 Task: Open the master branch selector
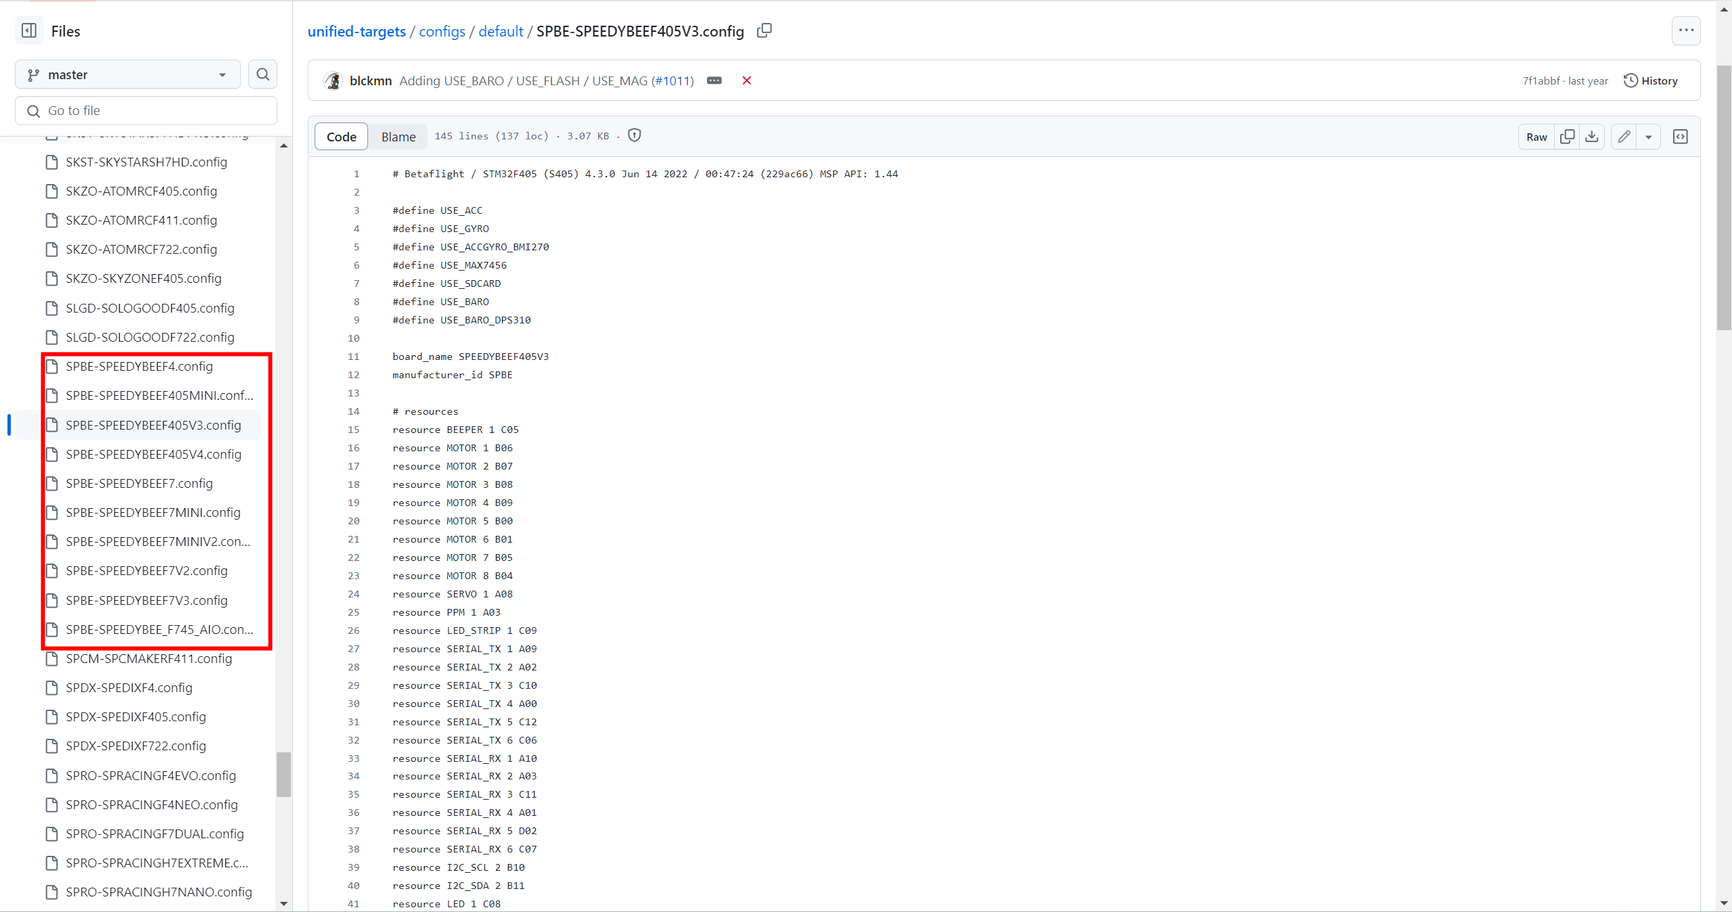(128, 74)
